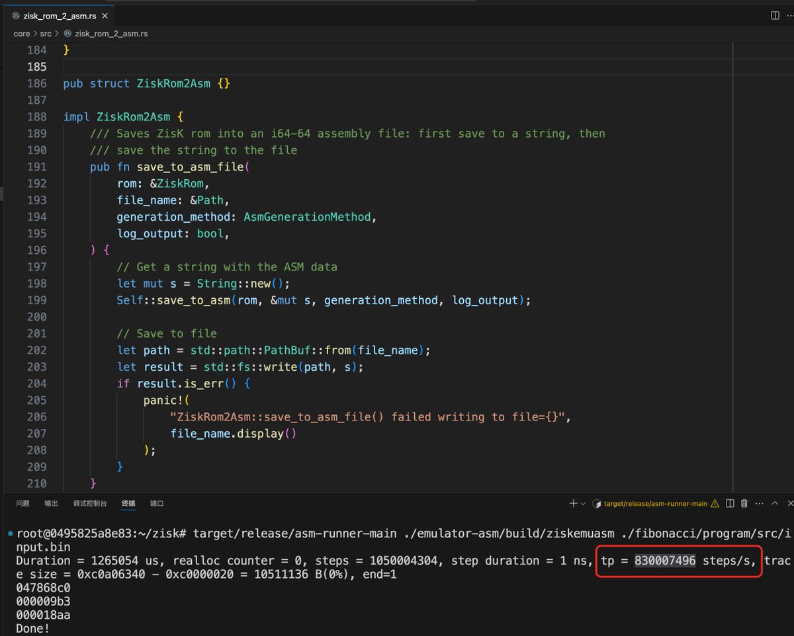Click comment '// Save to file'
The width and height of the screenshot is (794, 636).
[167, 333]
